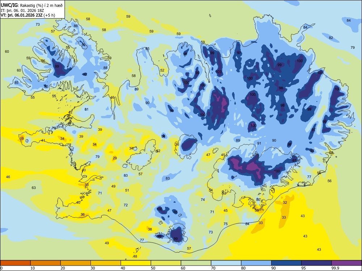Click the 'IT: þri. 06. 01. 2026 18Z' line
Image resolution: width=362 pixels, height=271 pixels.
22,10
